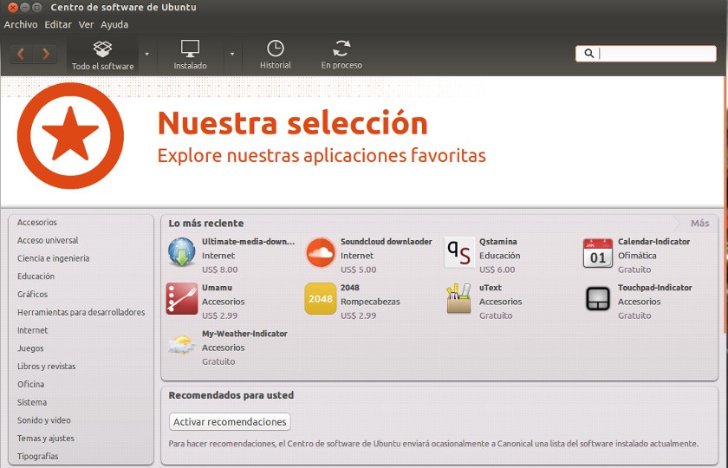Expand the Todo el software dropdown arrow
Screen dimensions: 728x468
(147, 54)
